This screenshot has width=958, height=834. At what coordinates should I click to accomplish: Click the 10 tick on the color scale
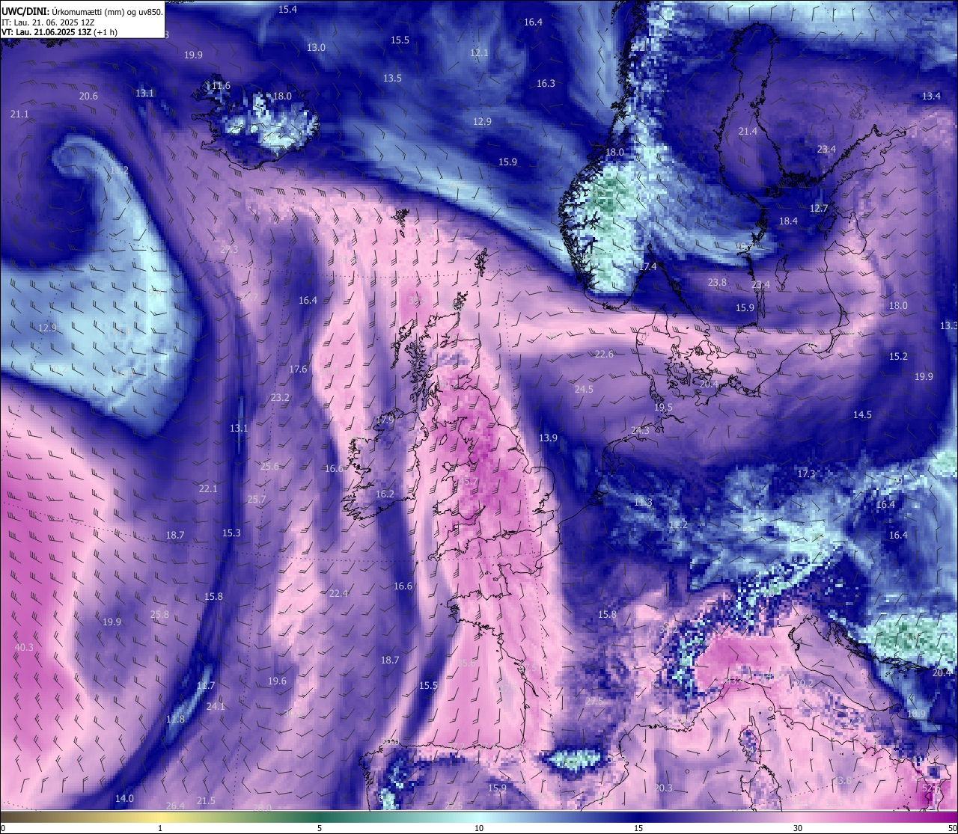479,828
